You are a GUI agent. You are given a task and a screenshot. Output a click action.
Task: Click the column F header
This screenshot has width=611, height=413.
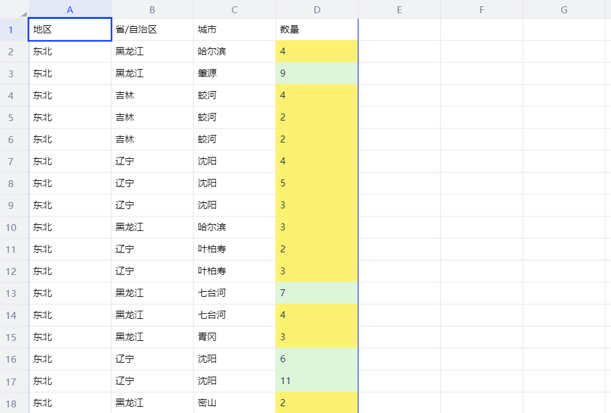point(481,9)
